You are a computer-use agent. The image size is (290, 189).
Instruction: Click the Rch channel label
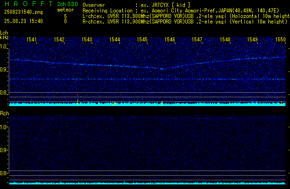pyautogui.click(x=5, y=113)
